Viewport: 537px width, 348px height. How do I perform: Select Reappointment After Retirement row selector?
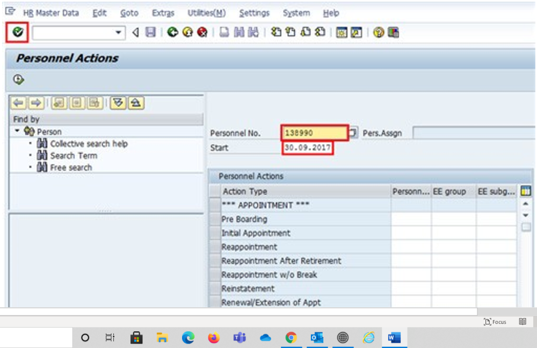coord(215,261)
